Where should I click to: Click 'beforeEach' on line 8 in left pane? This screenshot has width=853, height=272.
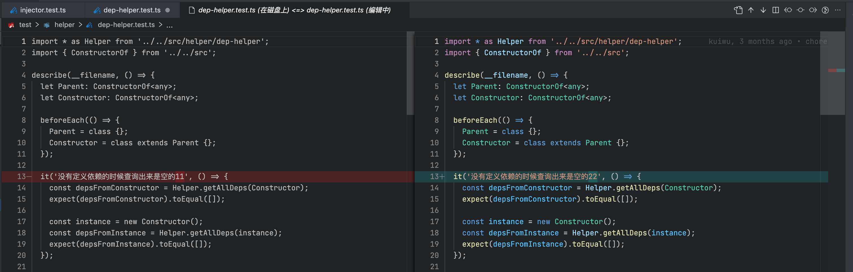(62, 120)
